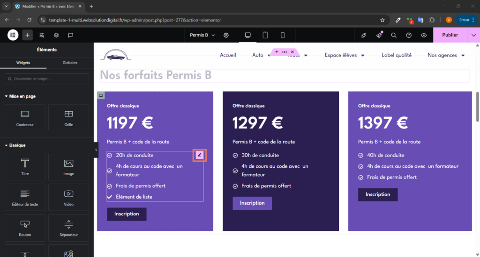Click the page vertical scrollbar
The width and height of the screenshot is (480, 257).
pos(477,103)
